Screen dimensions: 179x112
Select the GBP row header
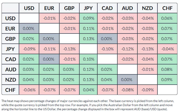coord(10,39)
